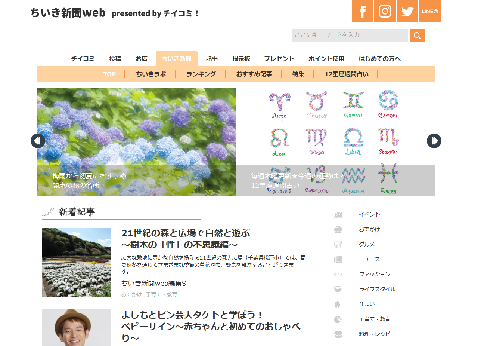Screen dimensions: 478x346
Task: Open the プレゼント main nav item
Action: tap(279, 59)
